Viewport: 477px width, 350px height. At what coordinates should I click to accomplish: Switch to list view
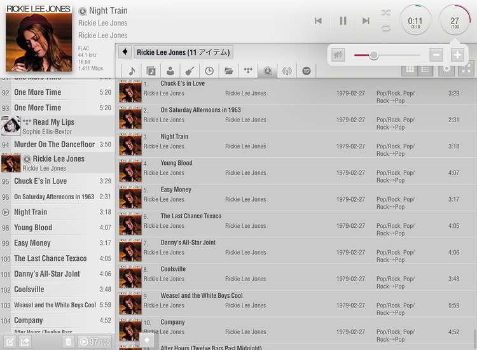(x=425, y=70)
